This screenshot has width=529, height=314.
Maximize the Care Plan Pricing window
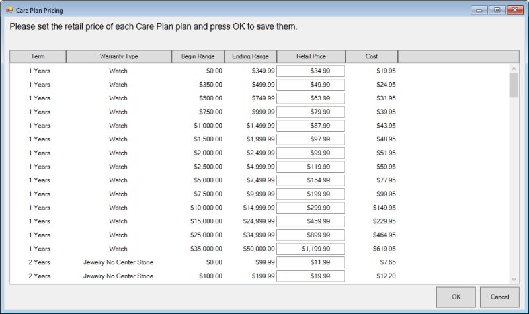pos(497,10)
